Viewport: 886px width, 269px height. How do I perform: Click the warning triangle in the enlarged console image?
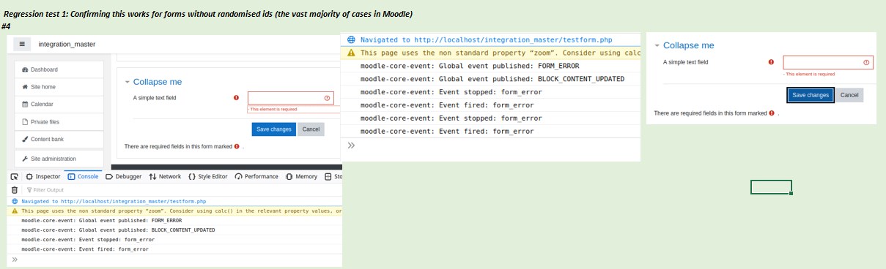coord(352,53)
